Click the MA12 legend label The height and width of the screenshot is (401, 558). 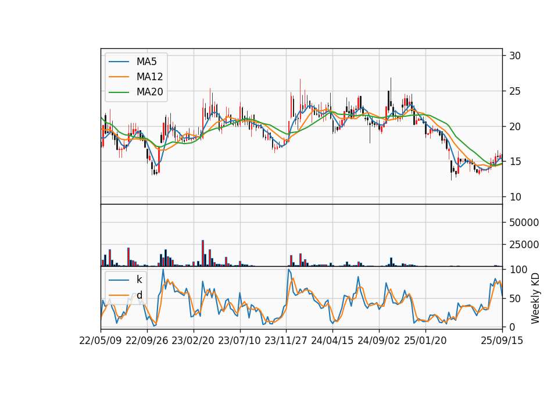pyautogui.click(x=149, y=77)
